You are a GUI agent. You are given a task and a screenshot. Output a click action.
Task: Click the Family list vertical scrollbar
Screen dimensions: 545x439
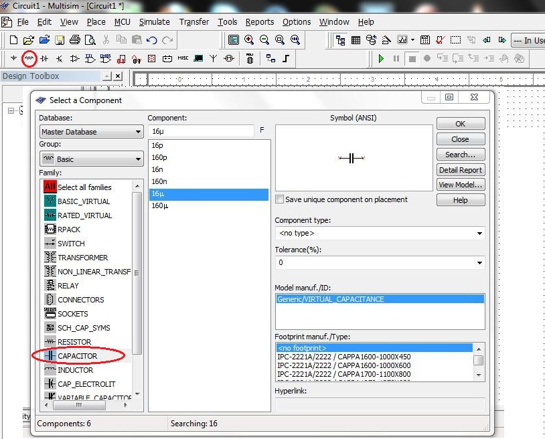137,273
